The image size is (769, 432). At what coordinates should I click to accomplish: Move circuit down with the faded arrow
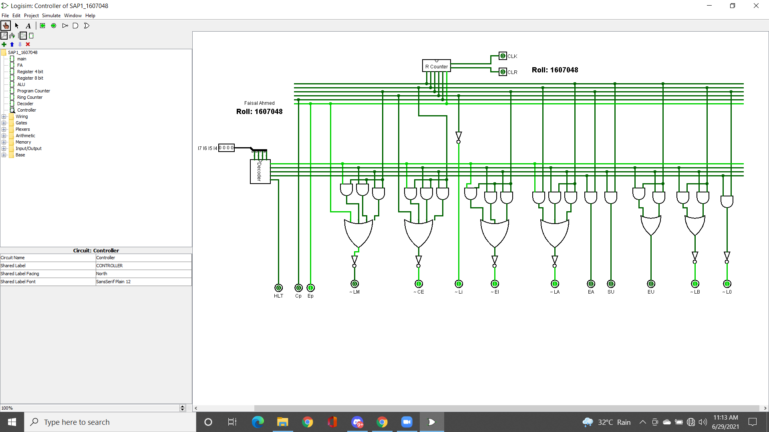(20, 44)
